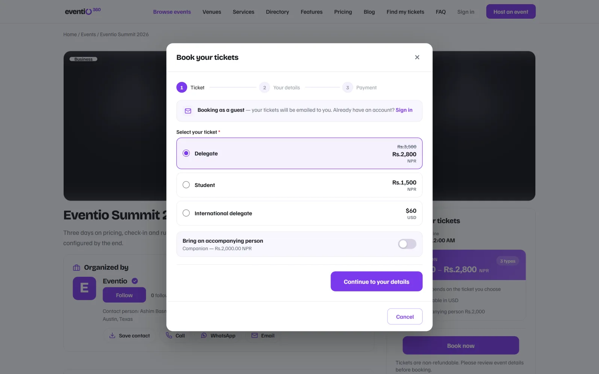599x374 pixels.
Task: Select the Delegate ticket radio button
Action: pyautogui.click(x=186, y=153)
